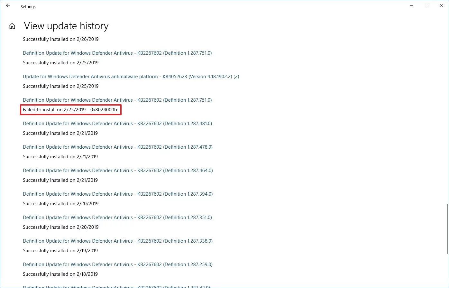
Task: Click 'Successfully installed on 2/19/2019' text
Action: pos(60,251)
